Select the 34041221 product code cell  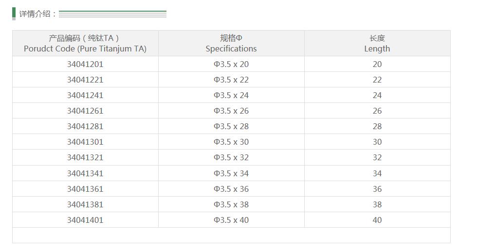click(85, 80)
